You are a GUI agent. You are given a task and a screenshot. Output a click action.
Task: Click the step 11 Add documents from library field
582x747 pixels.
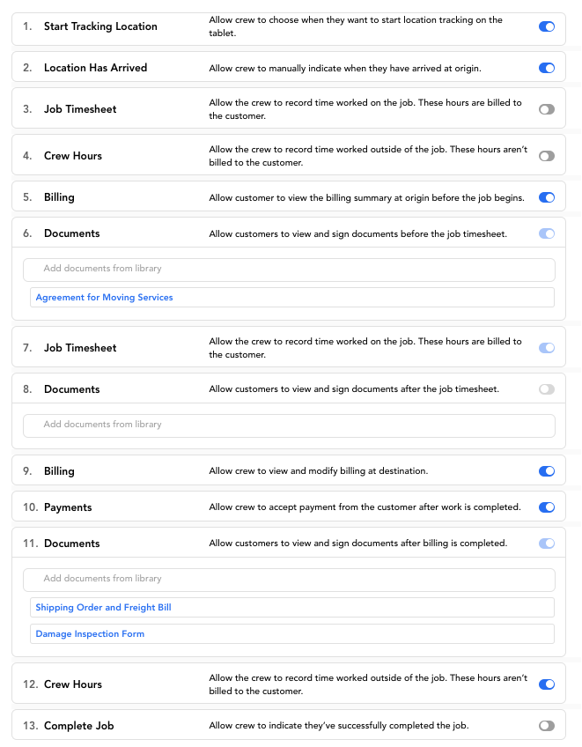289,581
